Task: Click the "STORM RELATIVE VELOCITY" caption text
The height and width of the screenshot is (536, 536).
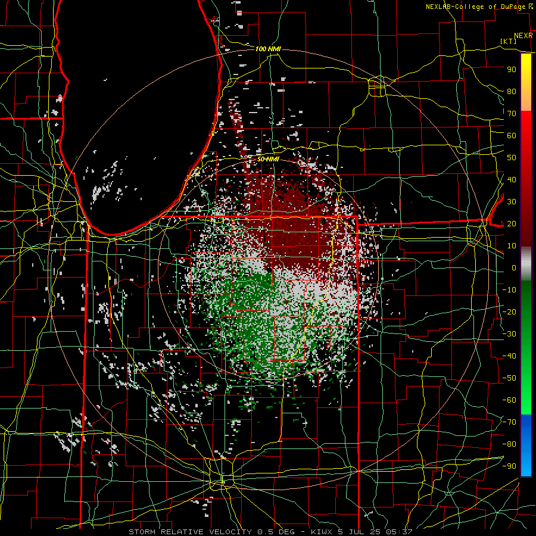Action: tap(190, 532)
